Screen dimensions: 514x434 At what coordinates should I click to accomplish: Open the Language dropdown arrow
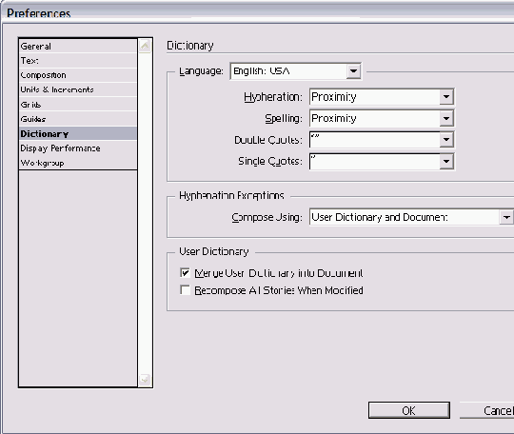[353, 70]
